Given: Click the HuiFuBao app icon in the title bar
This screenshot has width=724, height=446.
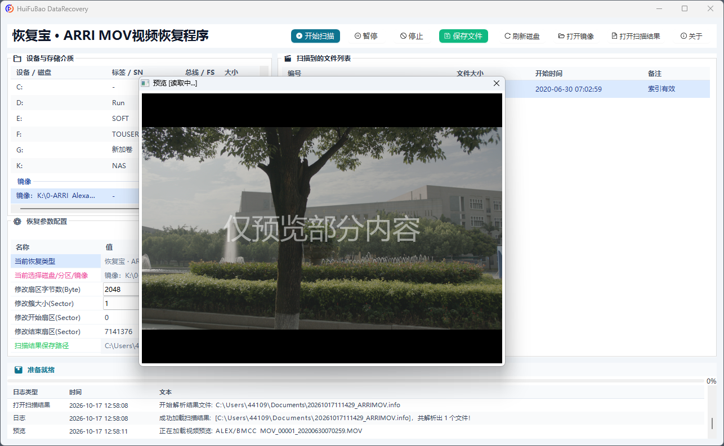Looking at the screenshot, I should (x=10, y=9).
